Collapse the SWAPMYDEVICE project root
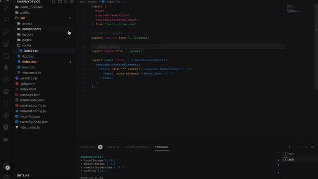 [28, 1]
